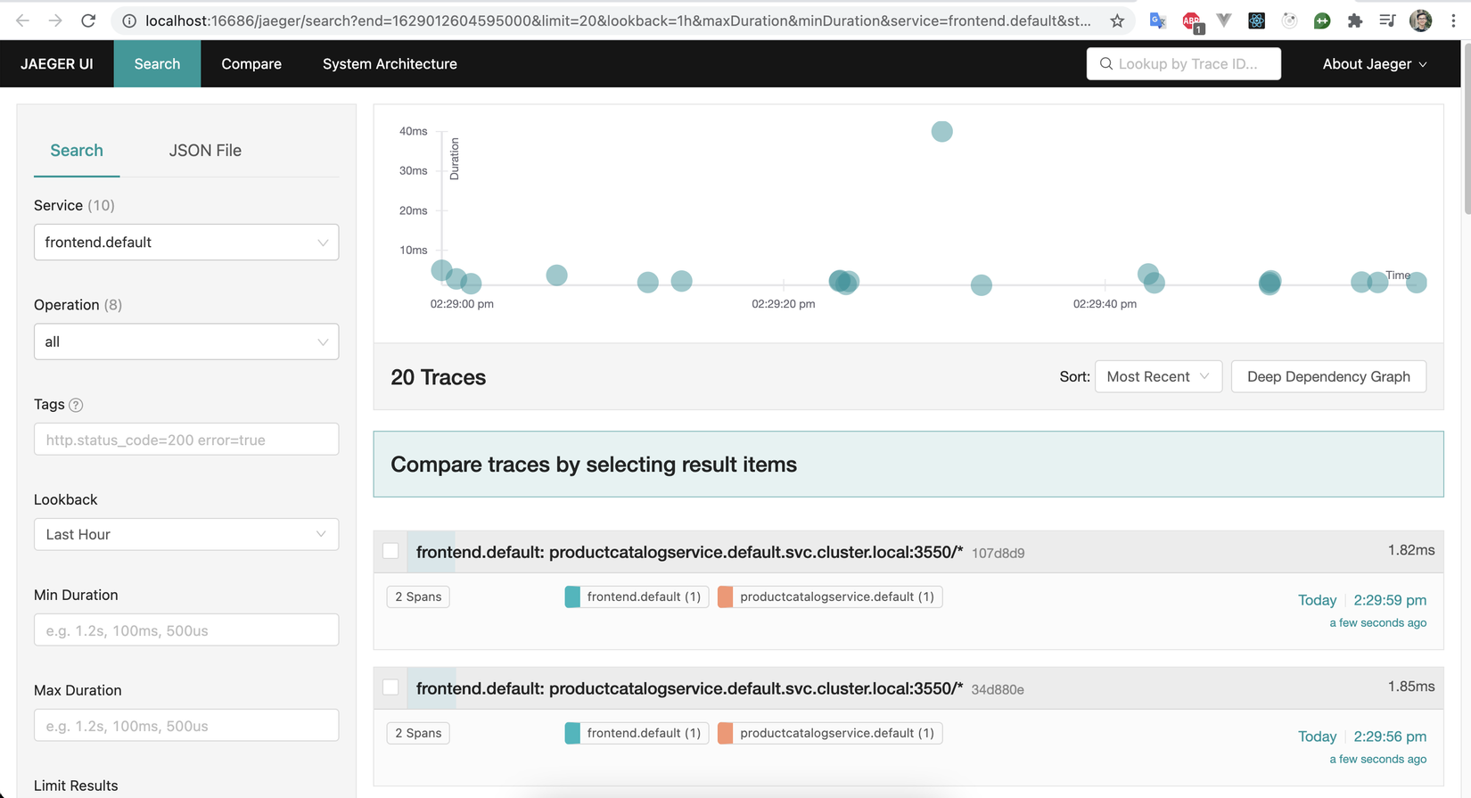Viewport: 1471px width, 798px height.
Task: Expand the Operation dropdown set to all
Action: [186, 341]
